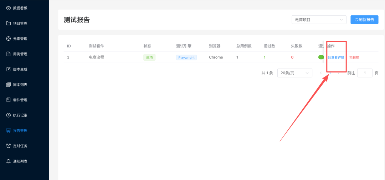The image size is (385, 180).
Task: Click the 刷新报告 button
Action: pos(364,20)
